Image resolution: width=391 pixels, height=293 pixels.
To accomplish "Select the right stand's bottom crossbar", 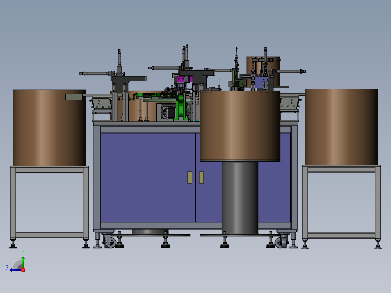I will 341,235.
